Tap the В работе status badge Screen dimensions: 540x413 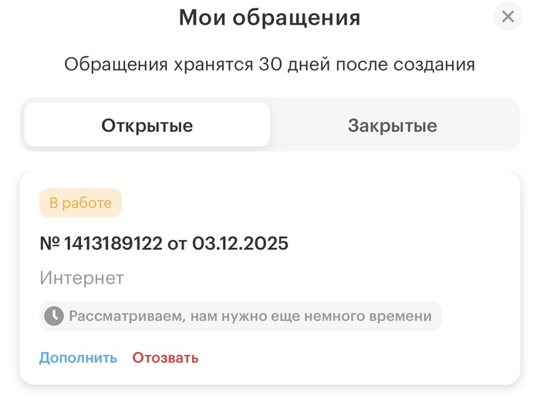(80, 203)
